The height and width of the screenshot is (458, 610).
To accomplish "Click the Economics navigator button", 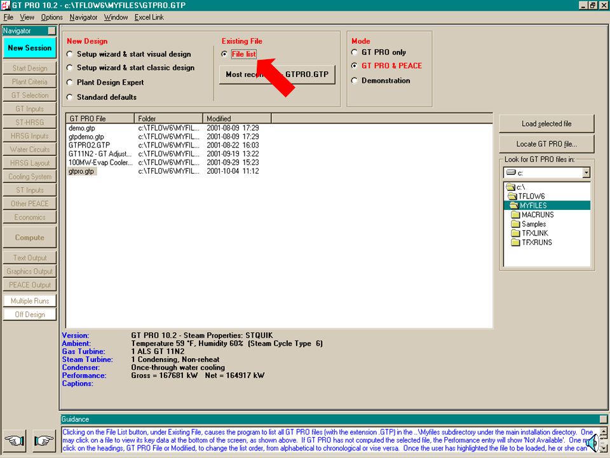I will coord(30,218).
